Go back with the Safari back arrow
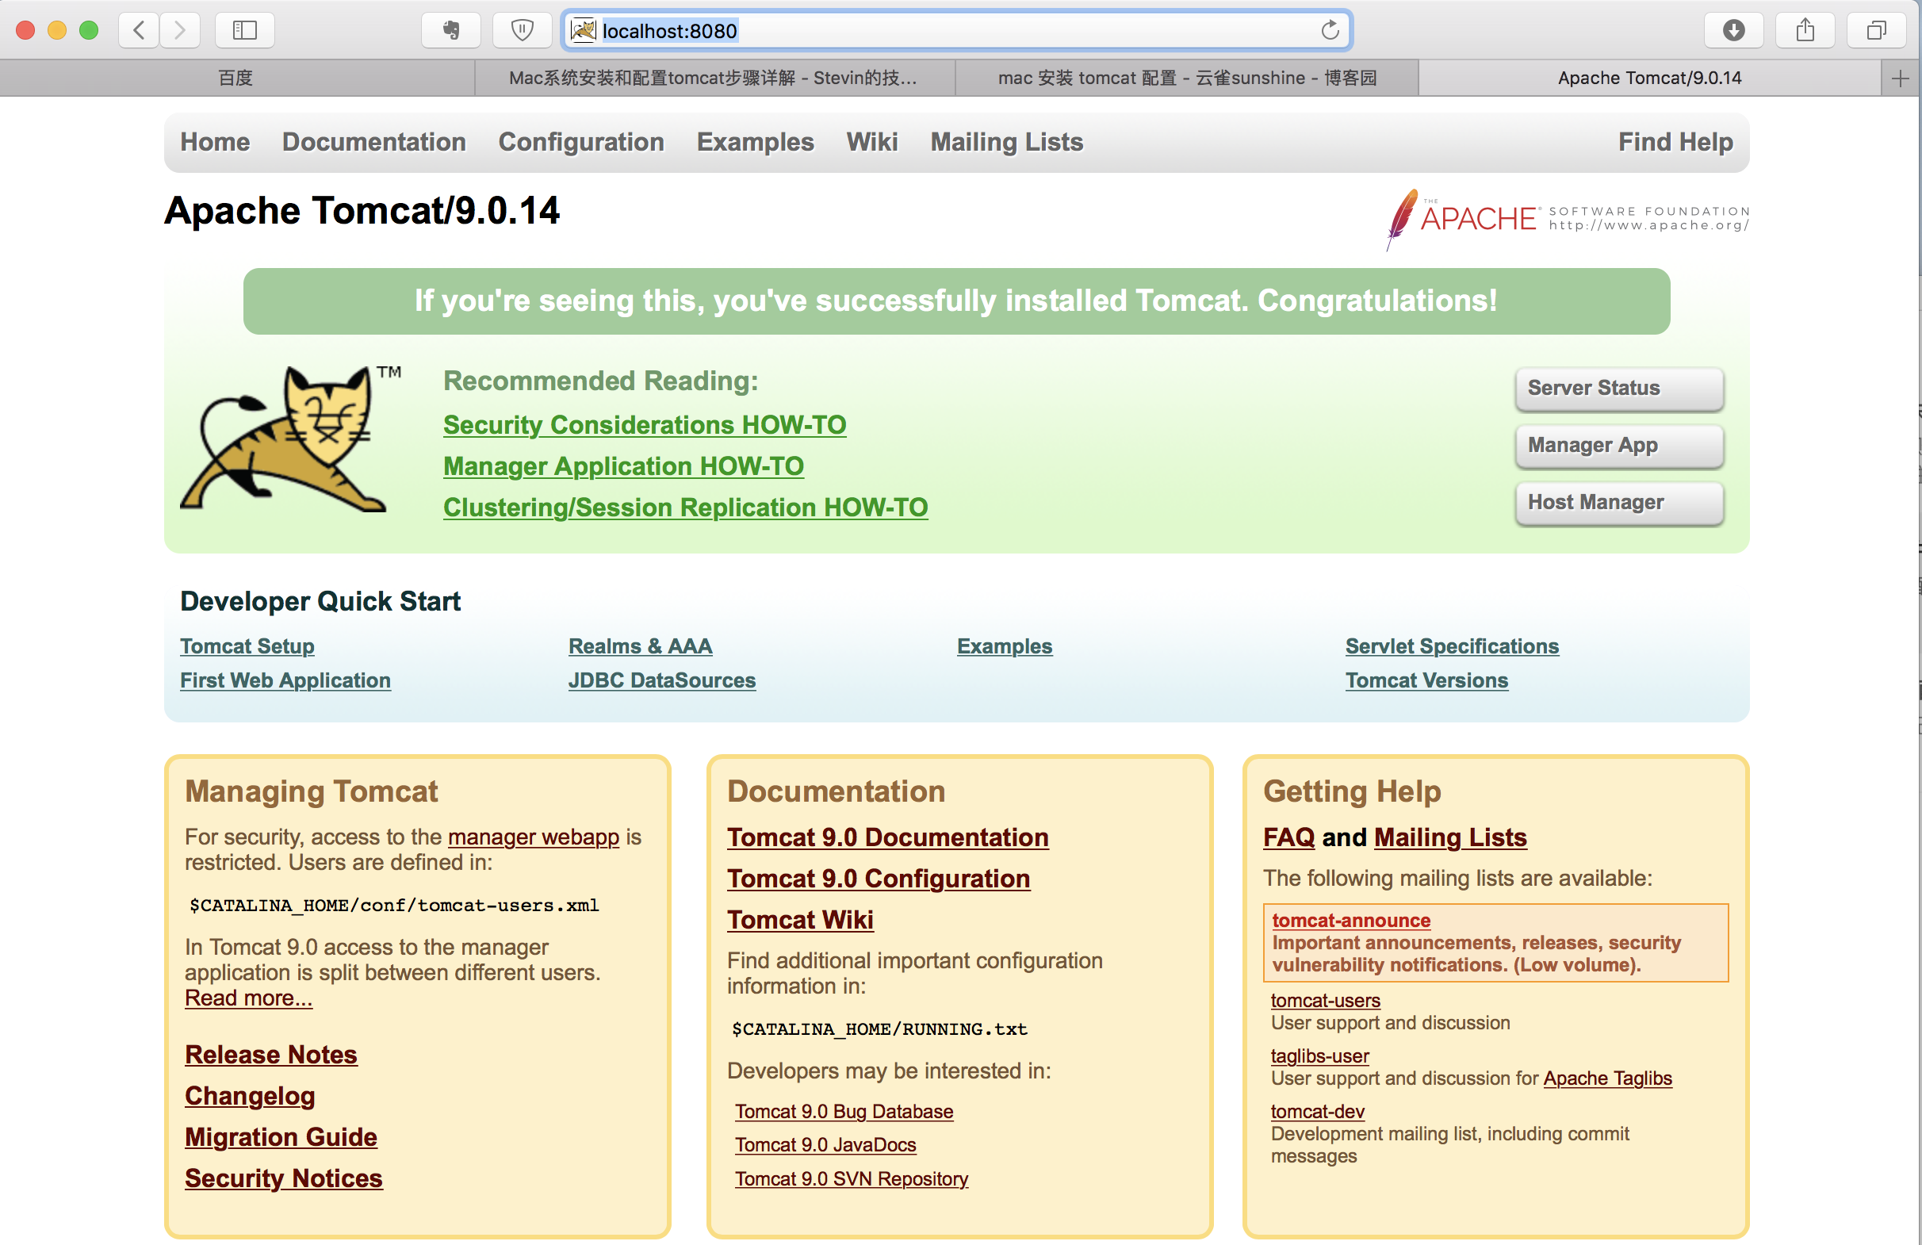This screenshot has height=1245, width=1922. pos(139,31)
